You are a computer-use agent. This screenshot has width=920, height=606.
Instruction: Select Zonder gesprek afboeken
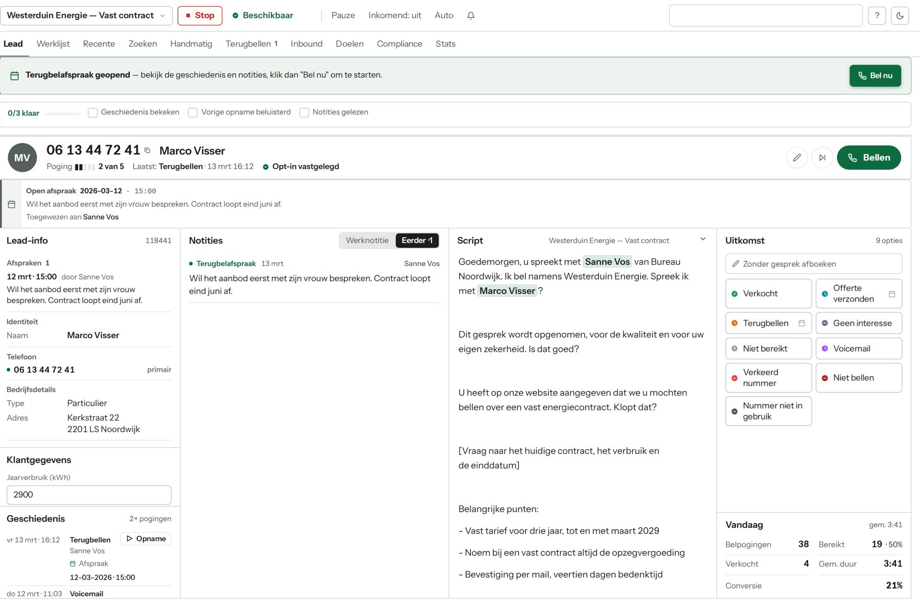point(814,264)
